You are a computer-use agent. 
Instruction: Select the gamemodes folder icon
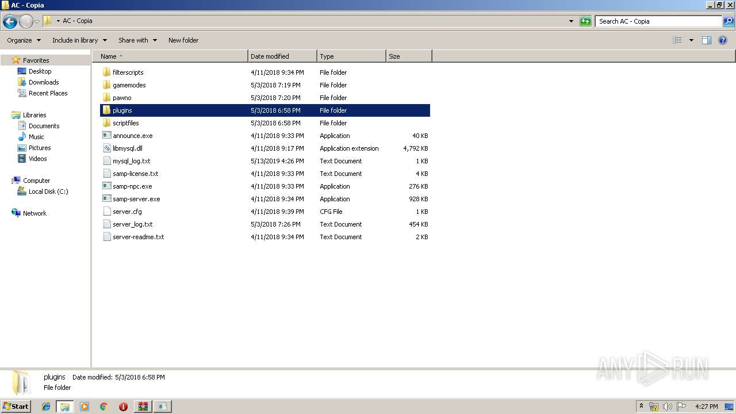click(106, 85)
